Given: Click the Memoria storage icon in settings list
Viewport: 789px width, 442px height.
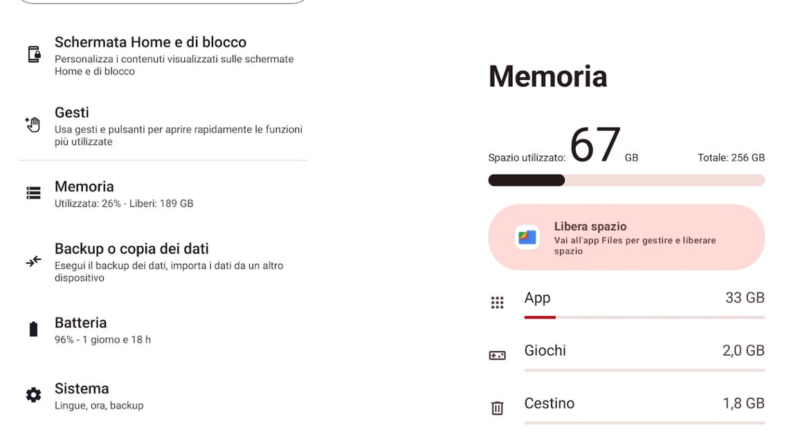Looking at the screenshot, I should (33, 193).
